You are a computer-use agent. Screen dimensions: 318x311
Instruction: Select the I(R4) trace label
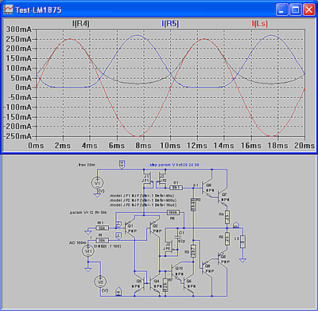pos(81,24)
